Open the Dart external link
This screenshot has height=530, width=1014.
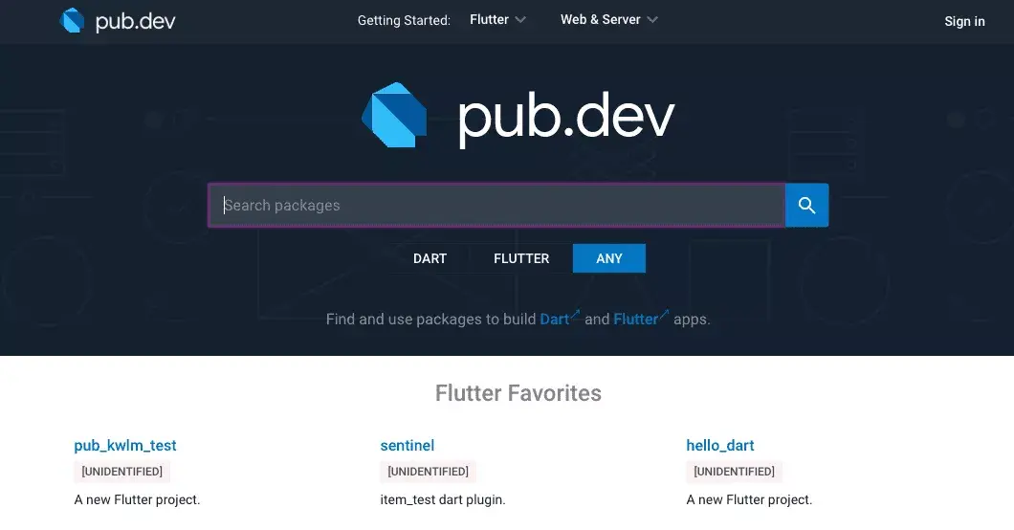tap(560, 319)
